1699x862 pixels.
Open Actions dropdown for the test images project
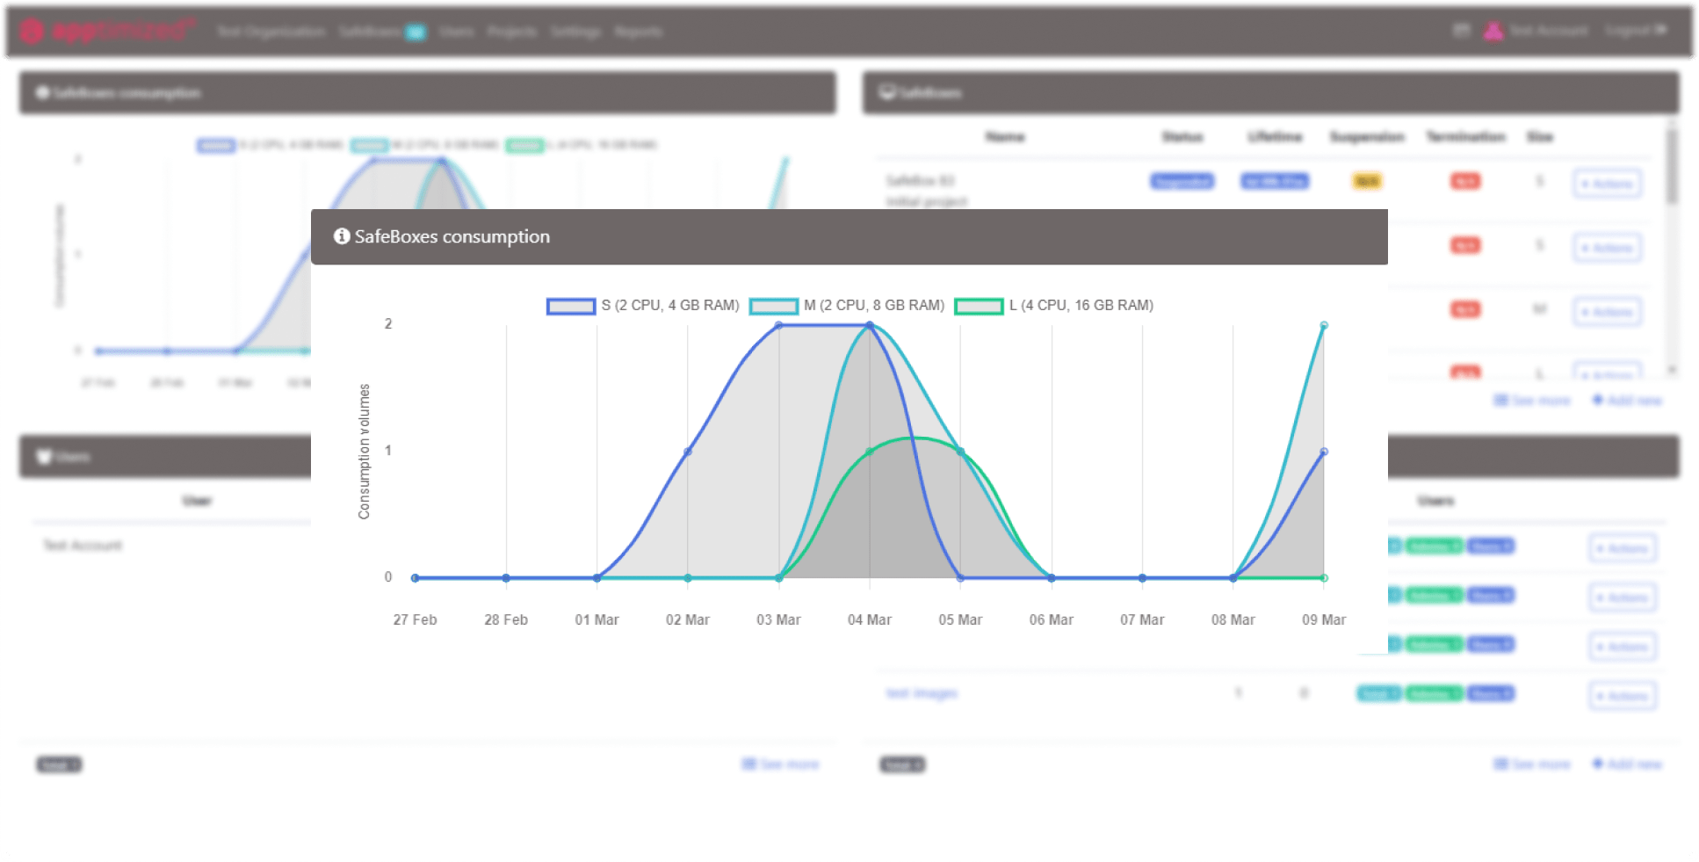(1622, 696)
